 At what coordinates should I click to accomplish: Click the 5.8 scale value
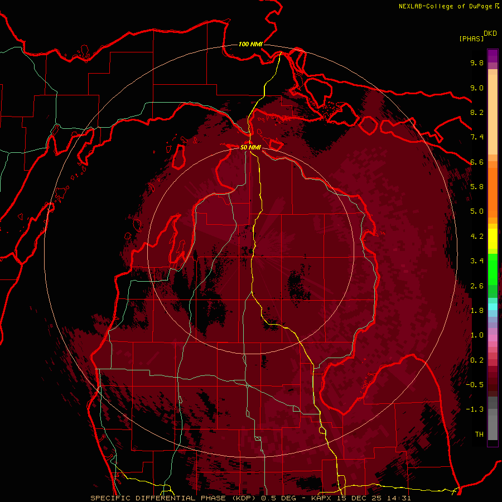click(x=477, y=187)
